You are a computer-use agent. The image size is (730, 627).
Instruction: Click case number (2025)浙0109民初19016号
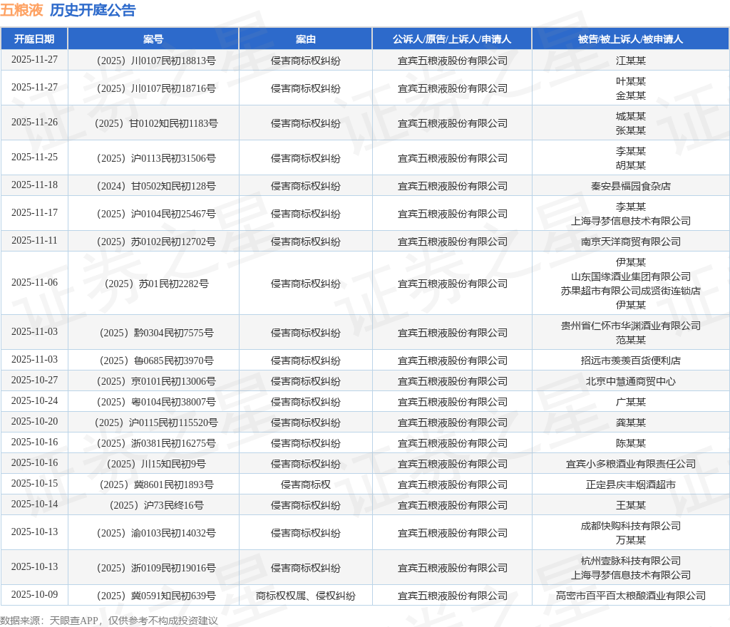[x=156, y=568]
